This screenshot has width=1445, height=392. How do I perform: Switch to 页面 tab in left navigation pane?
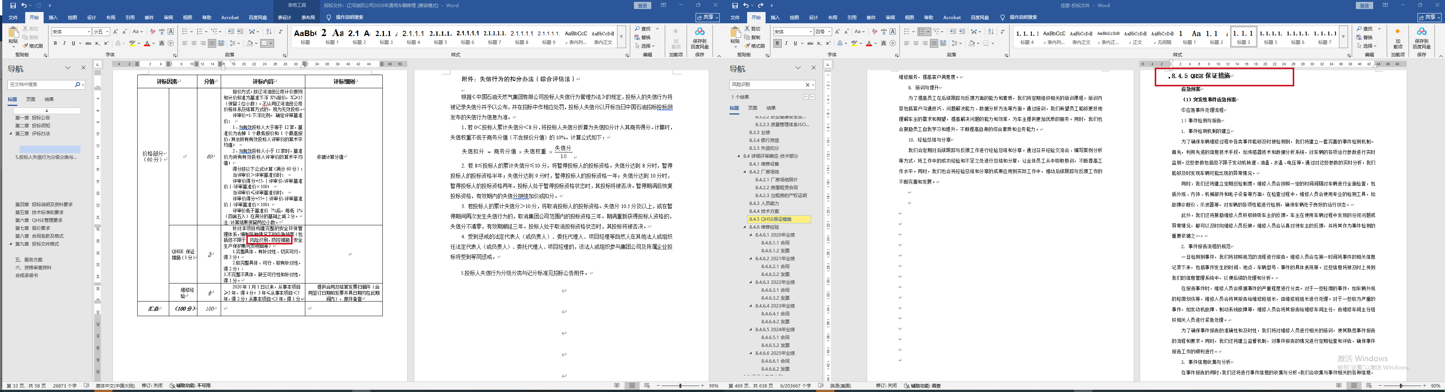[31, 99]
